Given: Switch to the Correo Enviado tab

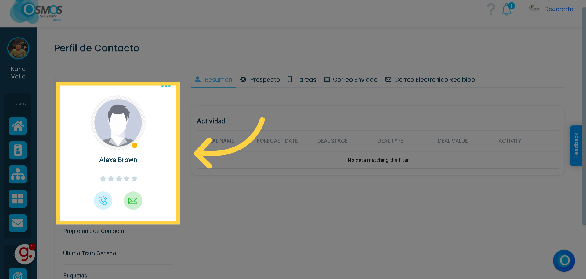Looking at the screenshot, I should click(351, 80).
